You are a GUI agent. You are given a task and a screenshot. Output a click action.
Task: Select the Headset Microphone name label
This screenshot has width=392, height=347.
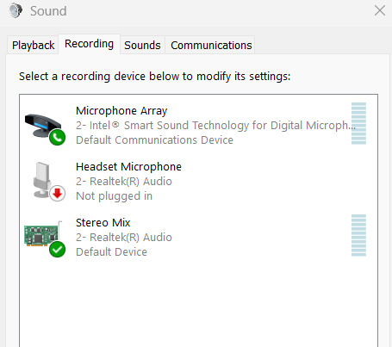click(x=128, y=167)
